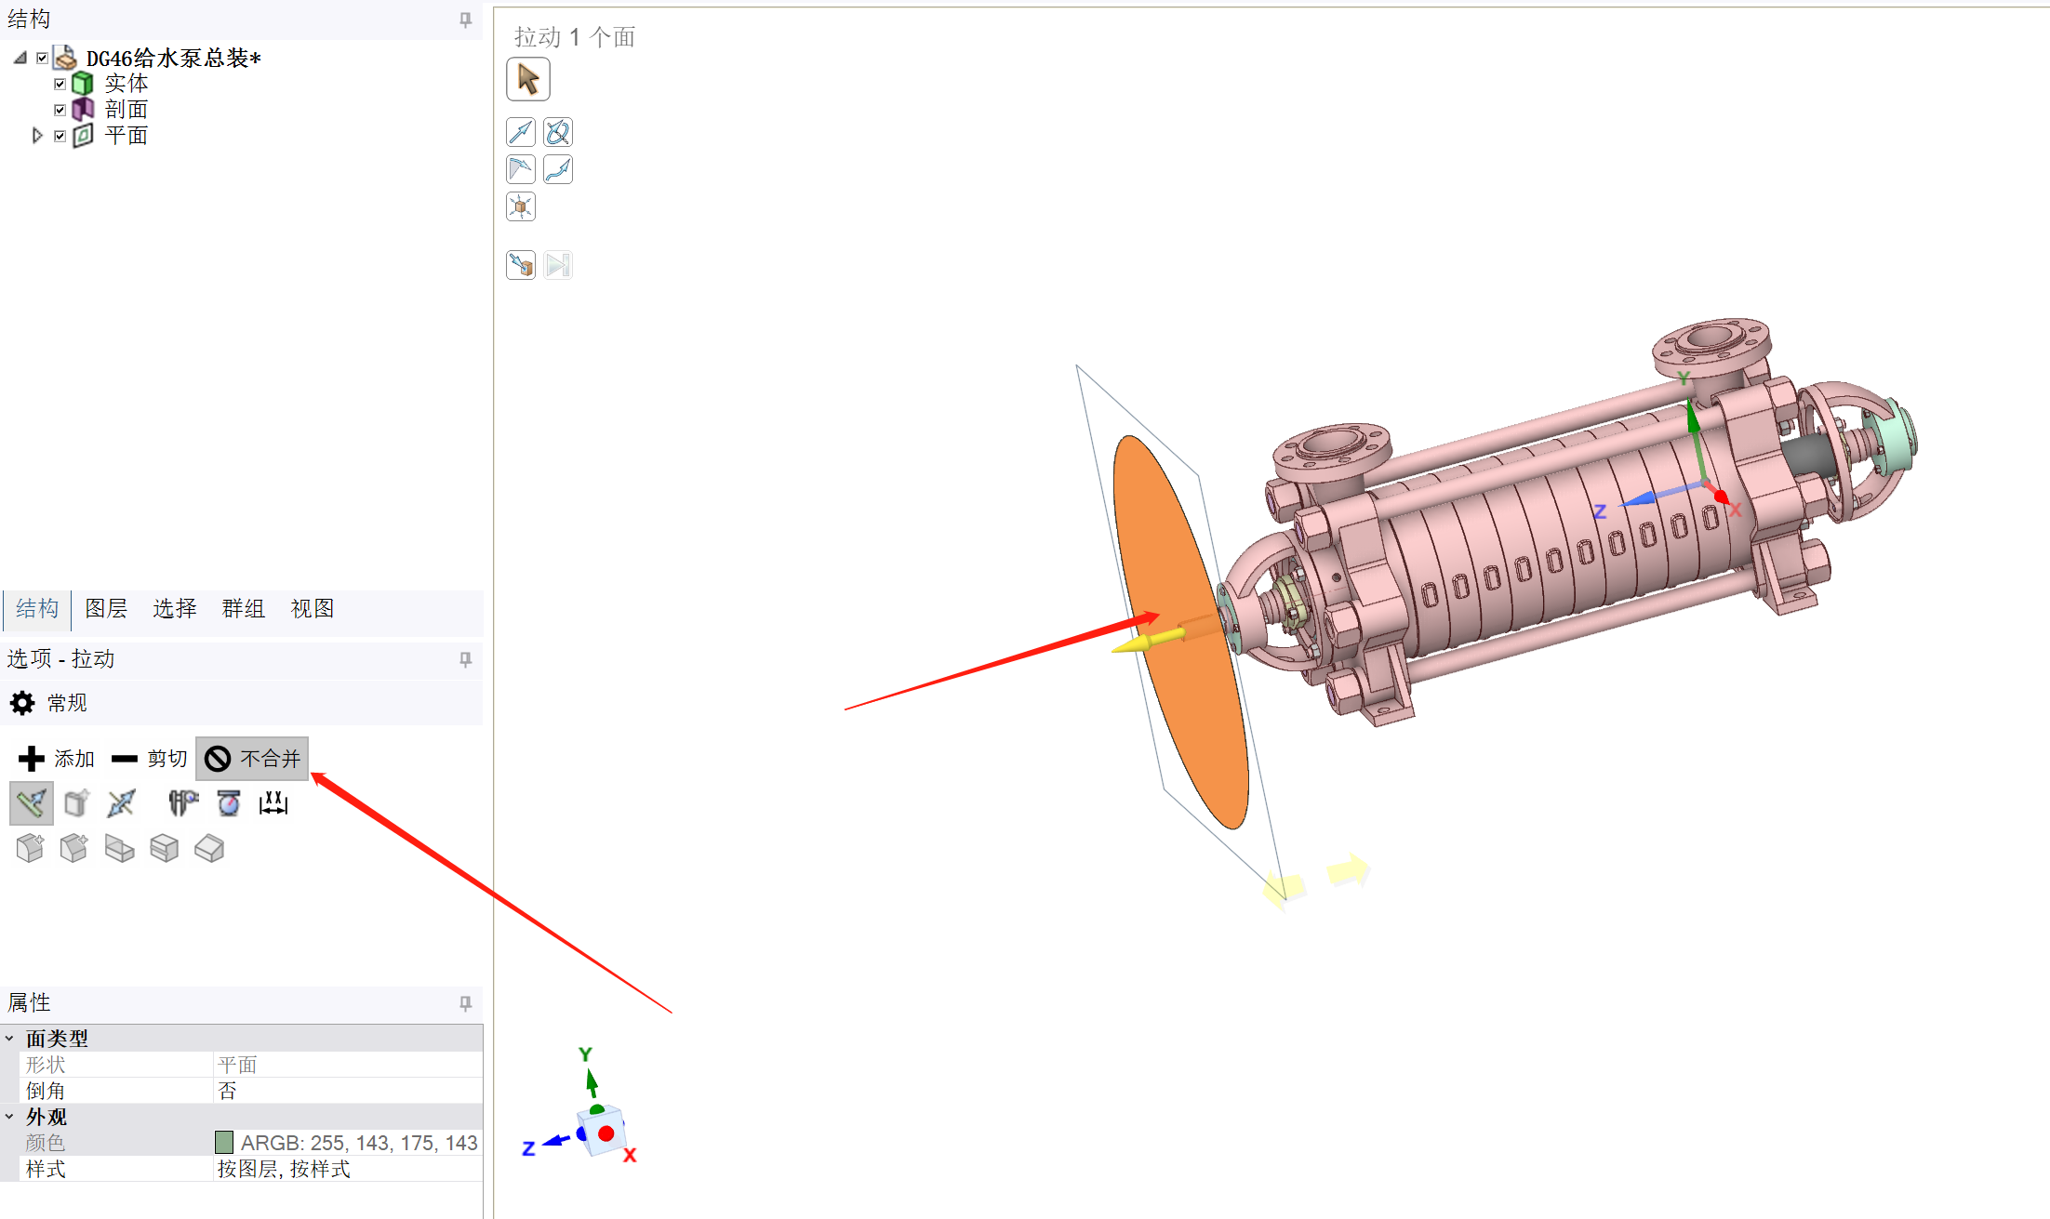This screenshot has height=1219, width=2050.
Task: Collapse the 面类型 property group
Action: 9,1038
